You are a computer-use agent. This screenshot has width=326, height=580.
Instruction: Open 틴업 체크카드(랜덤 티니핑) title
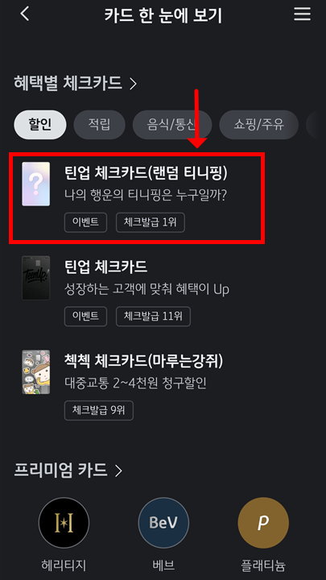tap(146, 173)
